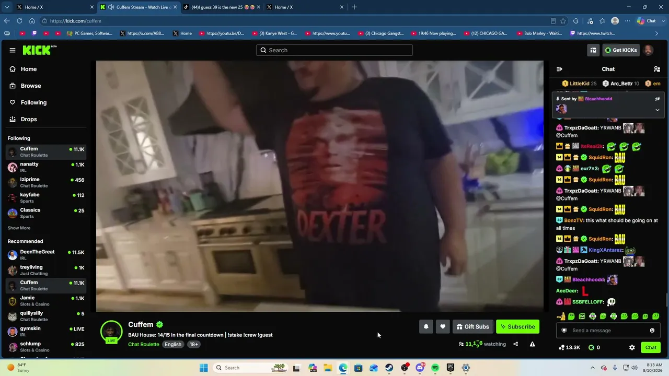Share the stream via share icon
This screenshot has height=376, width=669.
(x=515, y=344)
